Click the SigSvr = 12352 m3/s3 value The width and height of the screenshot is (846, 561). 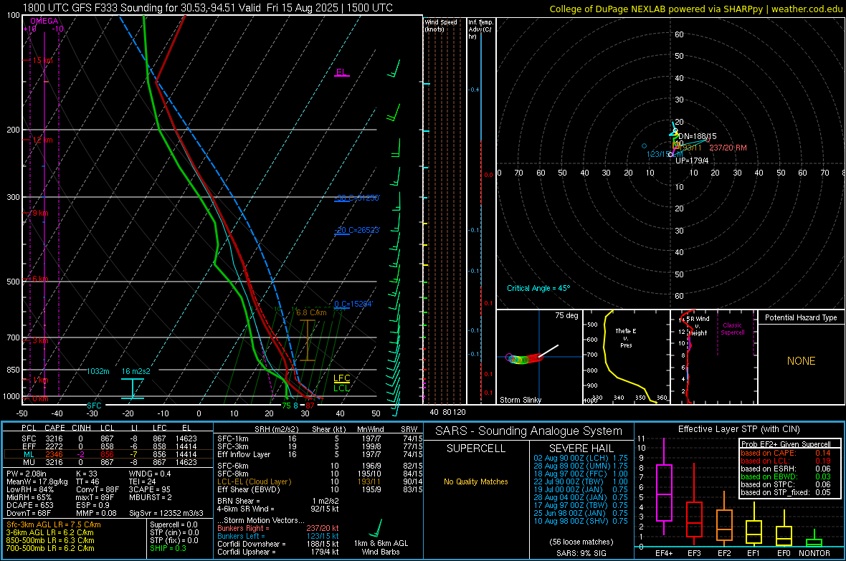(x=166, y=513)
